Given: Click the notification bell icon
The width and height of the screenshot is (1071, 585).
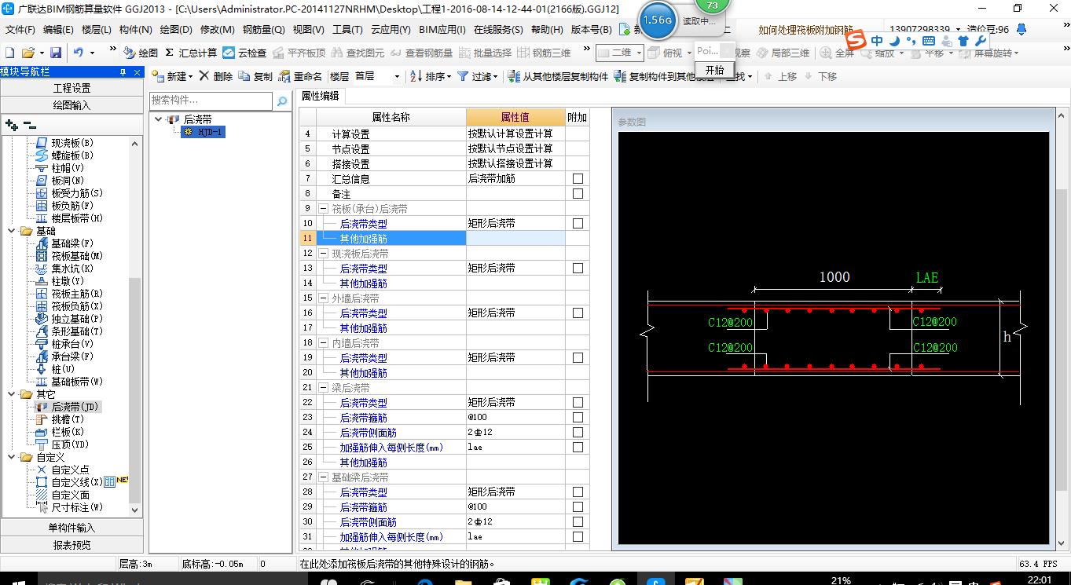Looking at the screenshot, I should tap(1021, 29).
